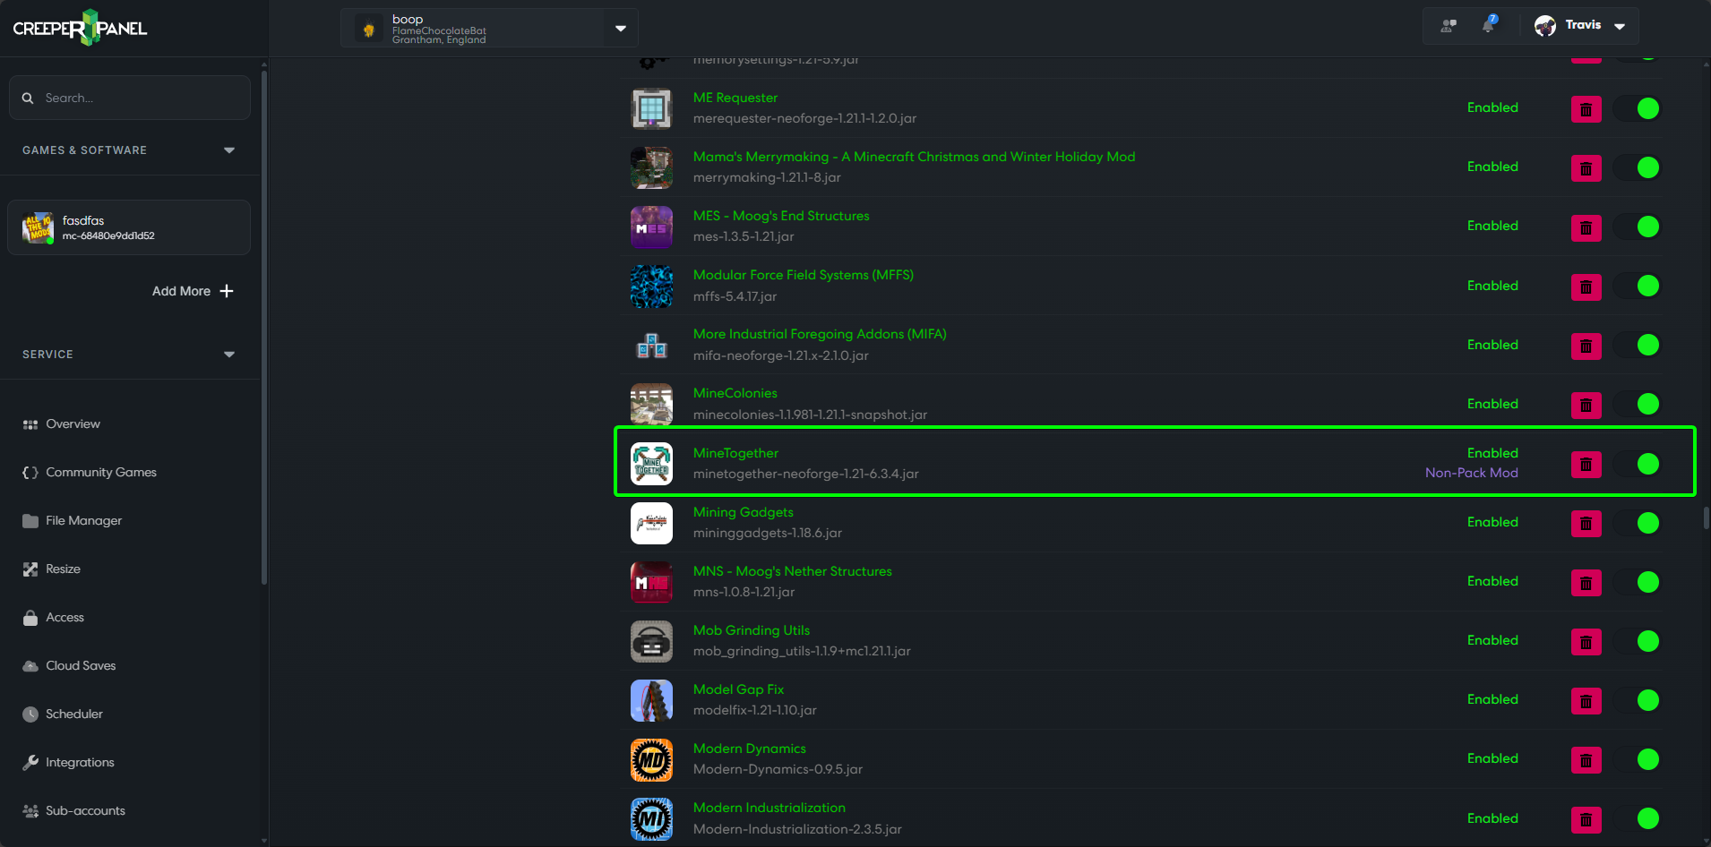The width and height of the screenshot is (1711, 847).
Task: Delete MNS - Moog's Nether Structures mod
Action: [x=1586, y=582]
